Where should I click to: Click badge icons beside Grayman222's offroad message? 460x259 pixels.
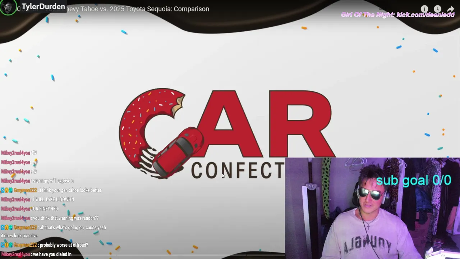[x=7, y=245]
